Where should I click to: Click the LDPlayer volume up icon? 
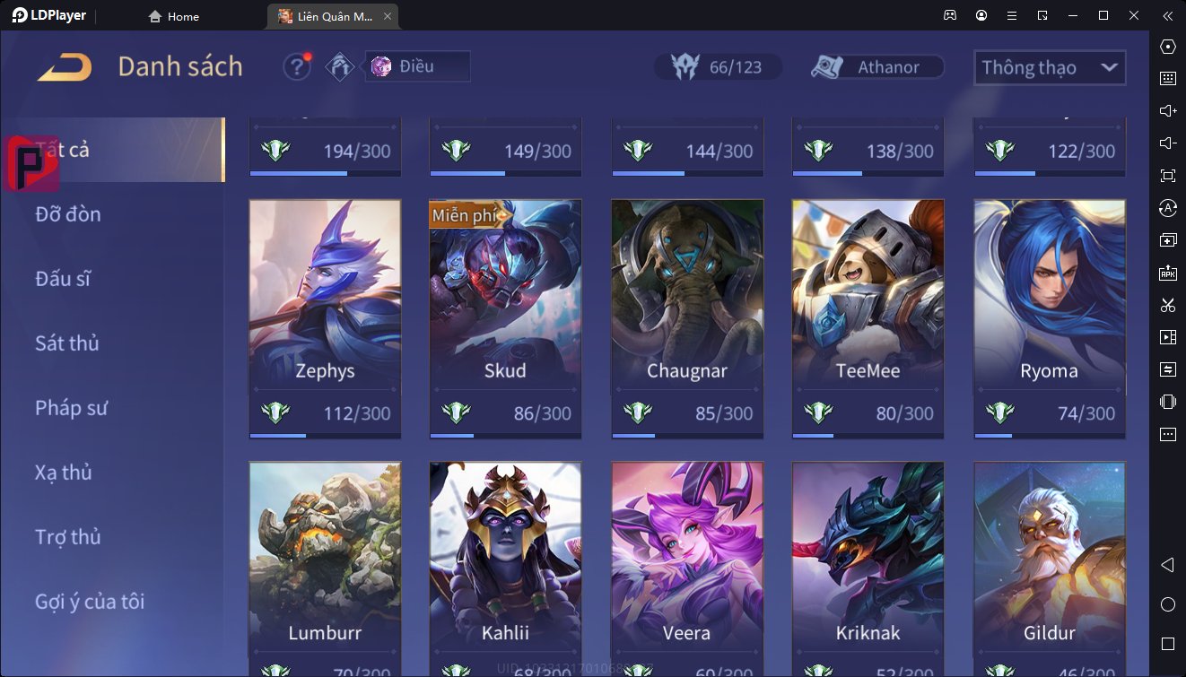click(1168, 111)
